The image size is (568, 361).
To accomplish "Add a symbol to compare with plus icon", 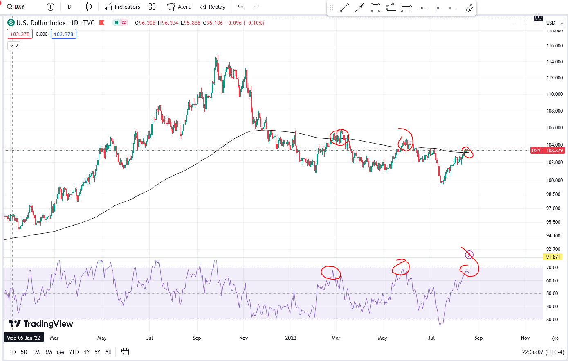I will [x=50, y=7].
